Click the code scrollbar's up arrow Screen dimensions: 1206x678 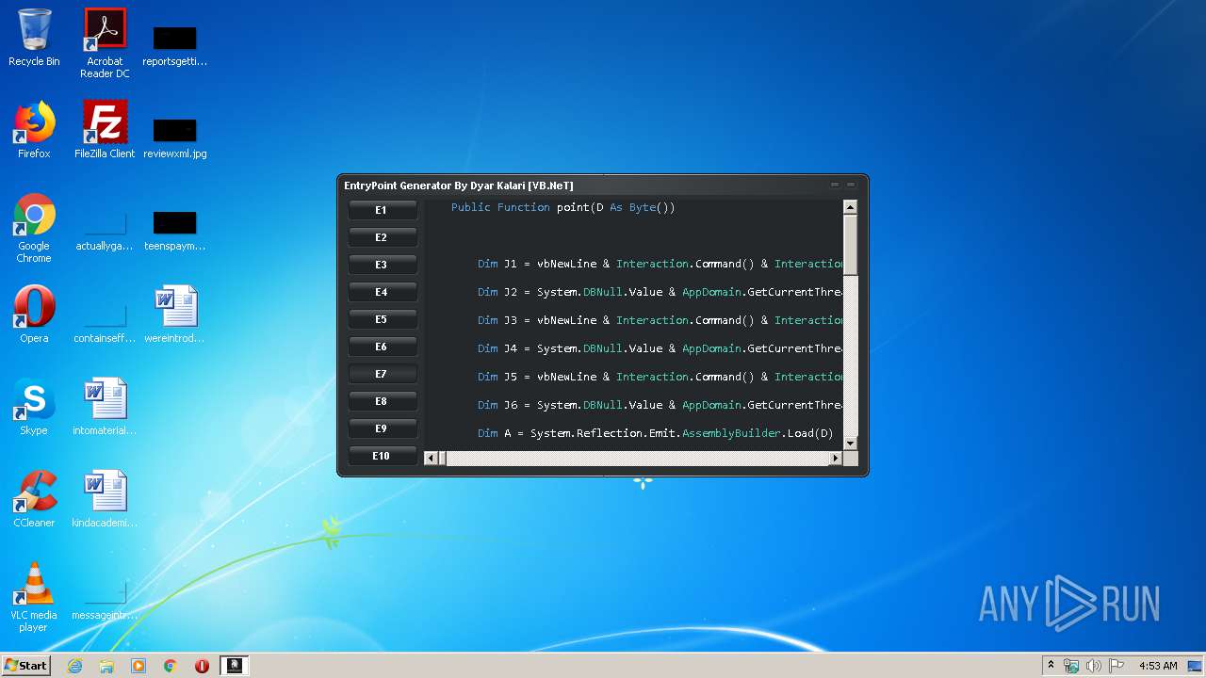[850, 207]
